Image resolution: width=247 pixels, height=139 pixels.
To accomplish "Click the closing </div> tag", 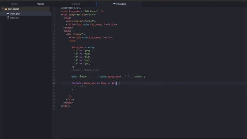I will 70,100.
